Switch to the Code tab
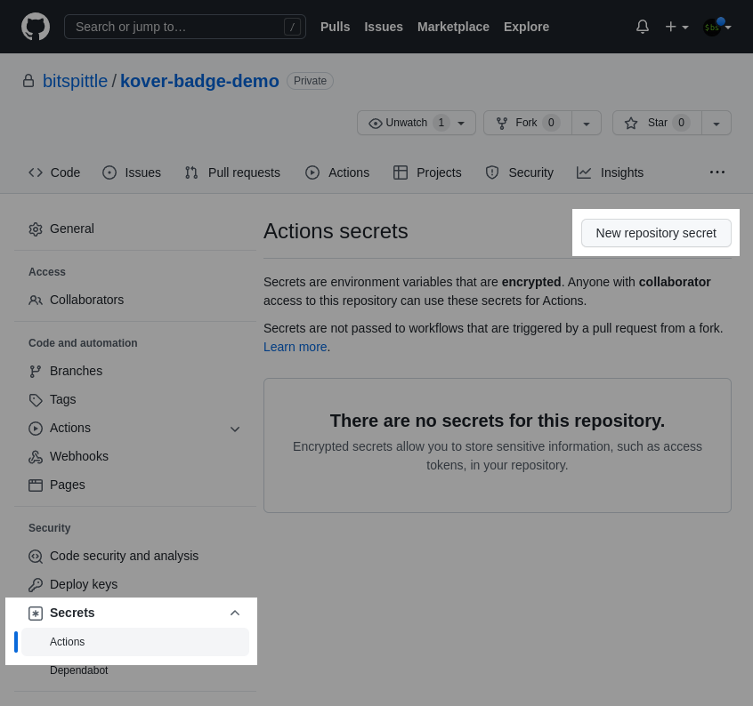Image resolution: width=753 pixels, height=706 pixels. [54, 172]
